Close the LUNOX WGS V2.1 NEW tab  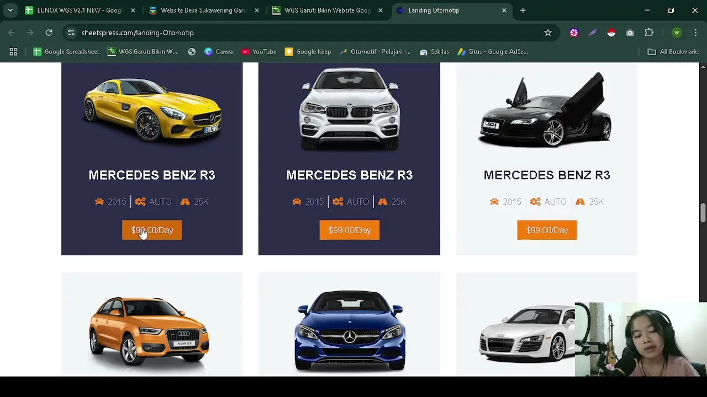[x=133, y=10]
